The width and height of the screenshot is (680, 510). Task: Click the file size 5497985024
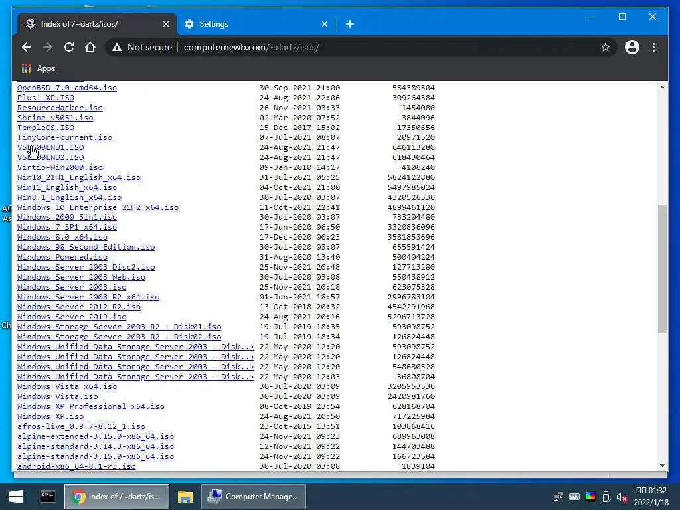411,187
